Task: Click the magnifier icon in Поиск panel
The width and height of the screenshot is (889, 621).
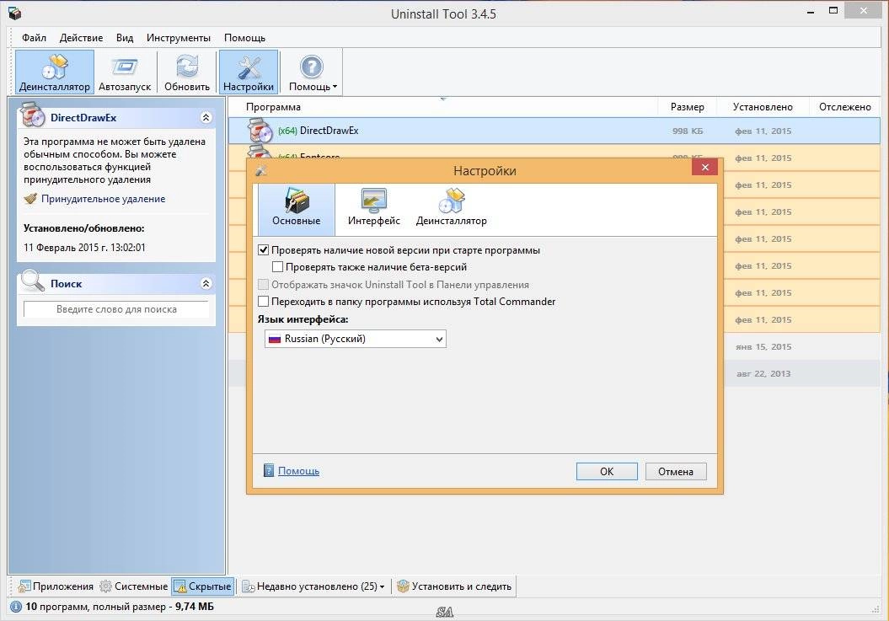Action: [x=32, y=281]
